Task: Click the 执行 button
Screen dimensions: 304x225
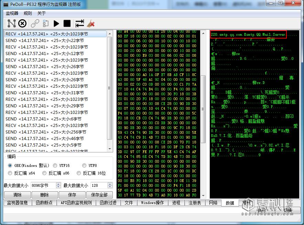Action: coord(262,210)
